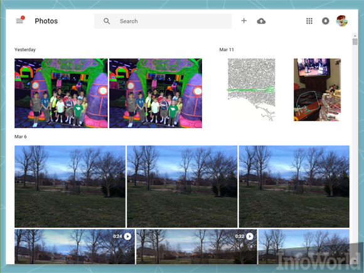Click the Yesterday date heading

[x=25, y=50]
